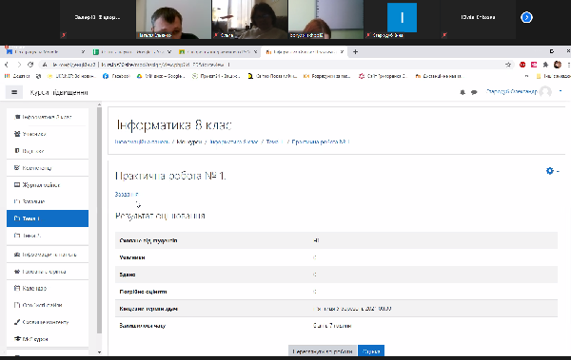
Task: Select blue initial I participant tile
Action: (x=402, y=19)
